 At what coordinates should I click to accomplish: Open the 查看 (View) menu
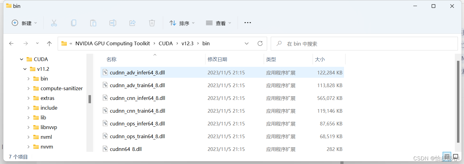(219, 23)
